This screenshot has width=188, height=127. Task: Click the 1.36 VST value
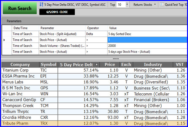click(181, 76)
